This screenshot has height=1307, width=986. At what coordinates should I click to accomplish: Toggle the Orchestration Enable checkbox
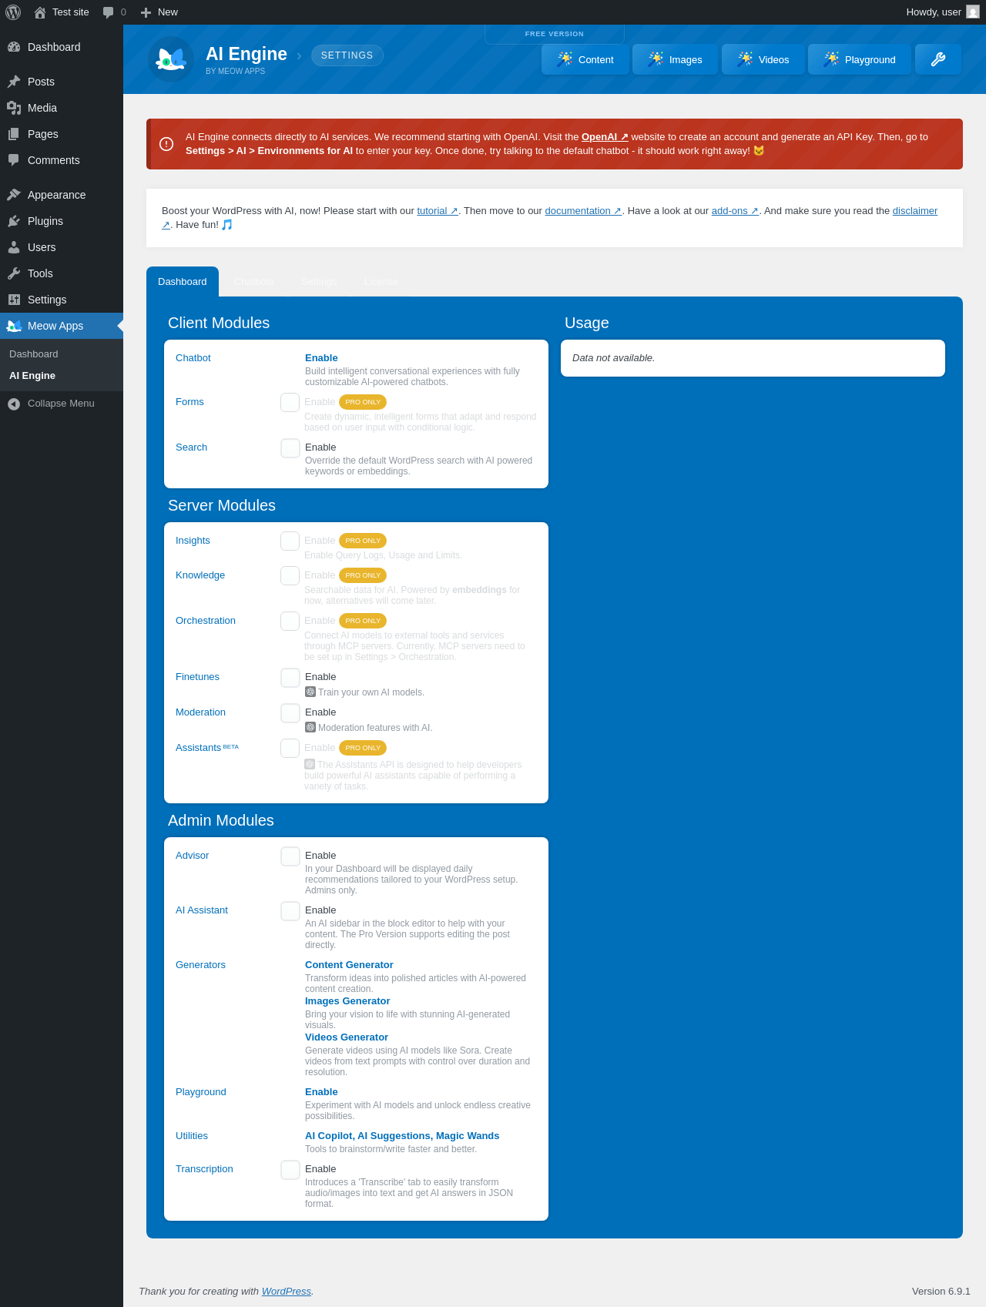290,621
